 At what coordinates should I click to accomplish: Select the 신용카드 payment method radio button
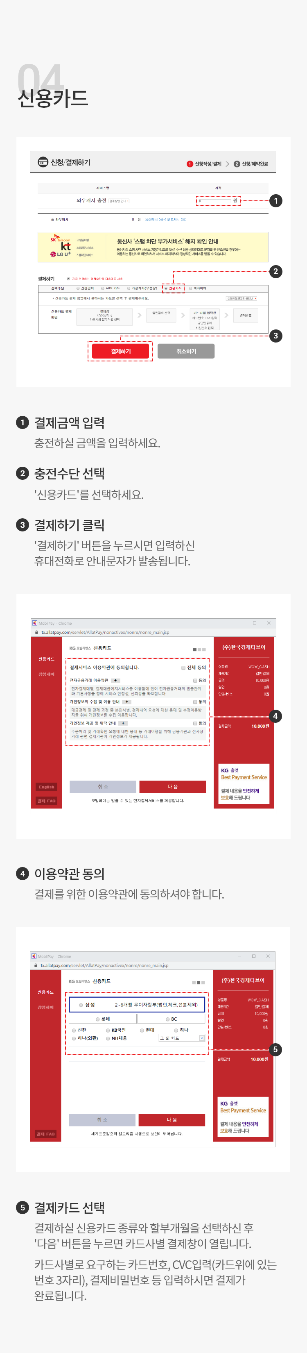coord(166,288)
